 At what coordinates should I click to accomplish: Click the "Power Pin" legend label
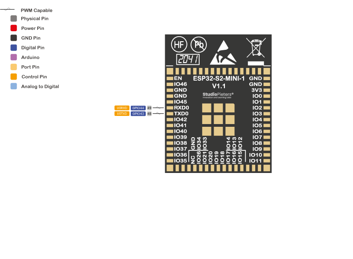point(33,28)
